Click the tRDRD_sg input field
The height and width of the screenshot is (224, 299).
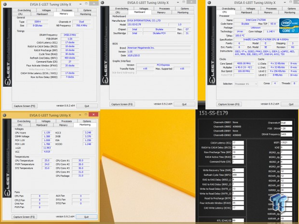click(x=286, y=152)
